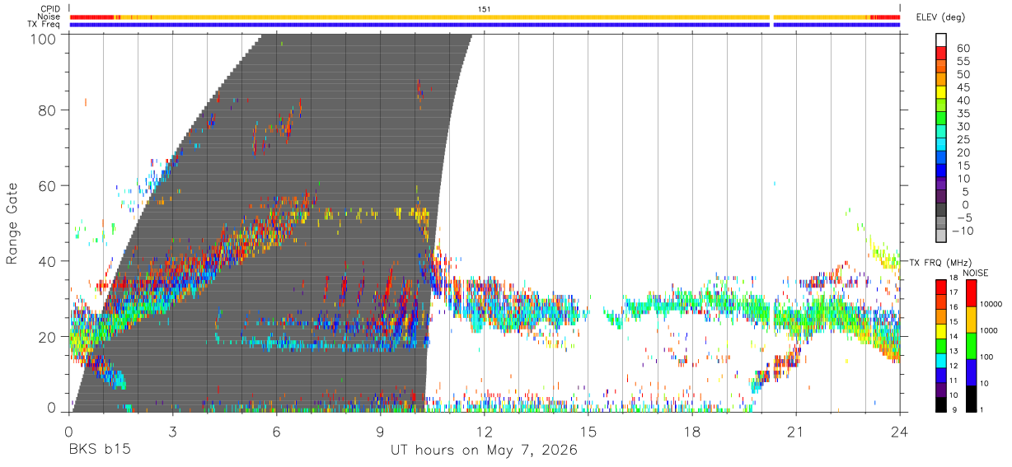Click the 60 tick on elevation colorbar

963,48
